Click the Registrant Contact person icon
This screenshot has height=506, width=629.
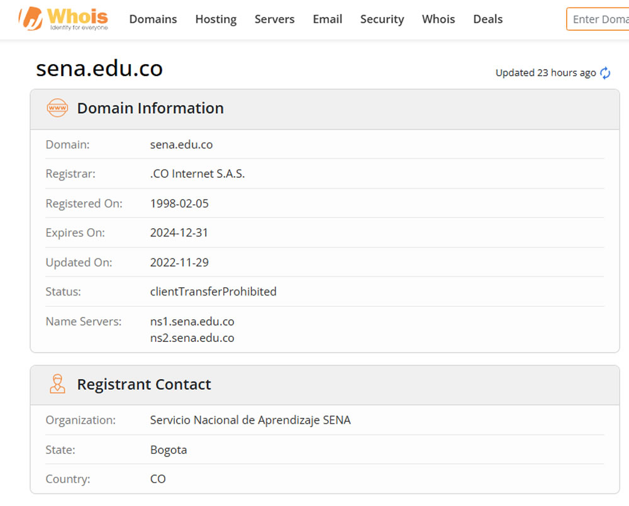click(x=57, y=383)
